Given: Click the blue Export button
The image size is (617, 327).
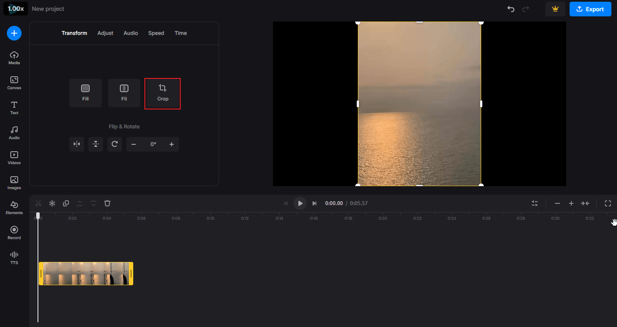Looking at the screenshot, I should [590, 9].
